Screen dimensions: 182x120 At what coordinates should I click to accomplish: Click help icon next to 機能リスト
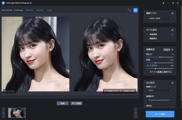click(x=172, y=13)
